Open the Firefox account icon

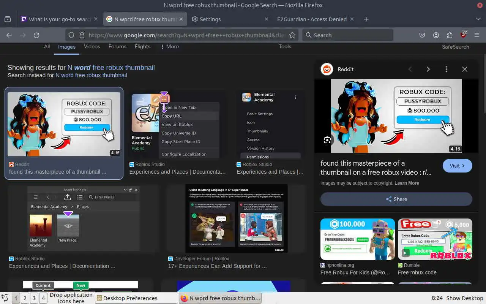coord(436,35)
